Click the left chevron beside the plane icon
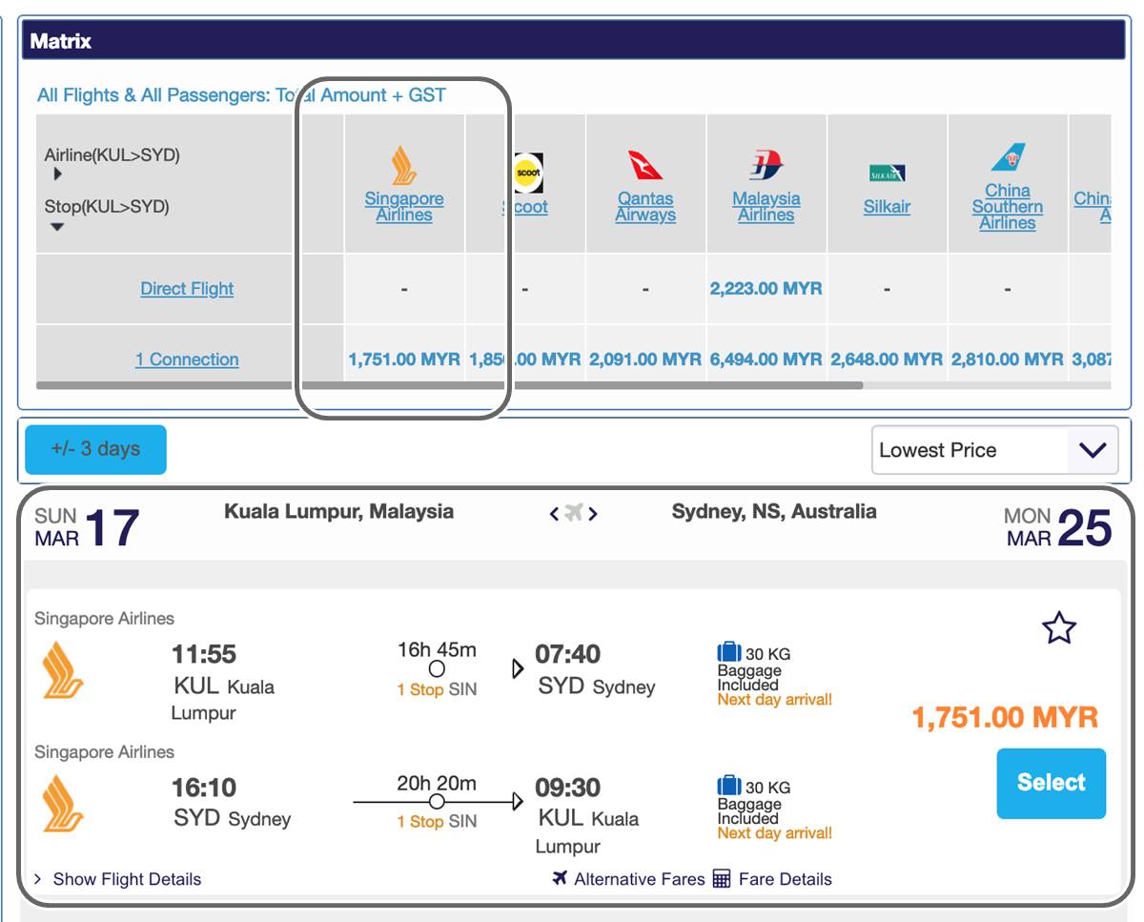 554,514
